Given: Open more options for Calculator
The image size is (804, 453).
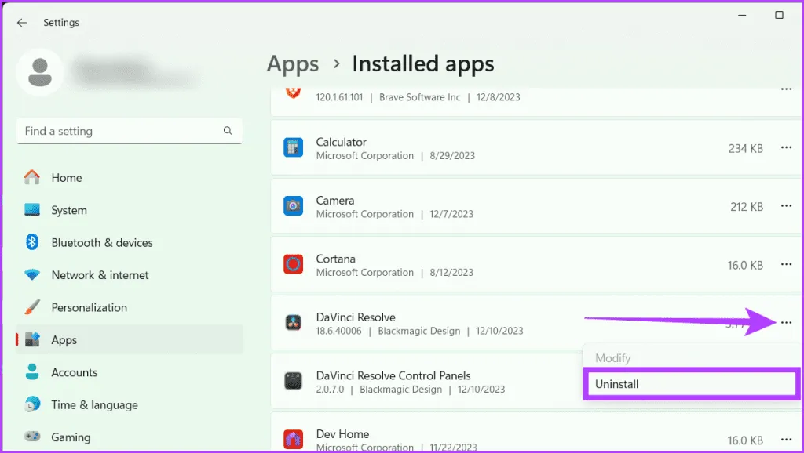Looking at the screenshot, I should [786, 148].
